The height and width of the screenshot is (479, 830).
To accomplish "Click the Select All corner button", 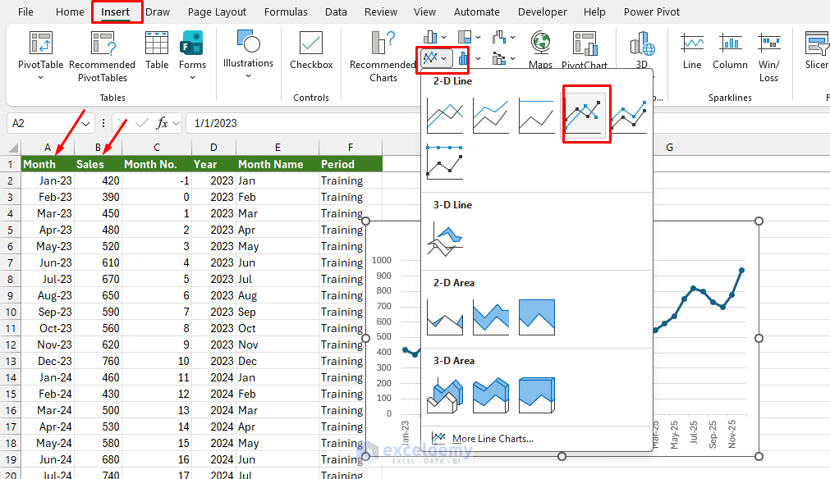I will 11,148.
